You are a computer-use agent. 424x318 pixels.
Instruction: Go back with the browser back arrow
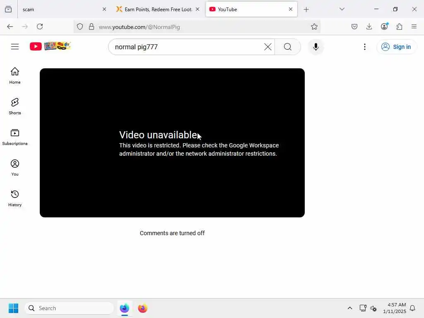(10, 26)
